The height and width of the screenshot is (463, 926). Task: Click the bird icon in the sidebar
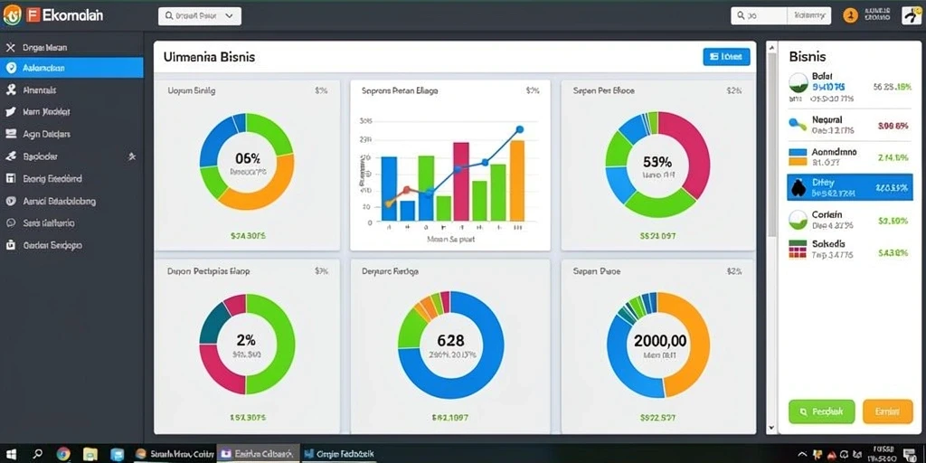(10, 112)
